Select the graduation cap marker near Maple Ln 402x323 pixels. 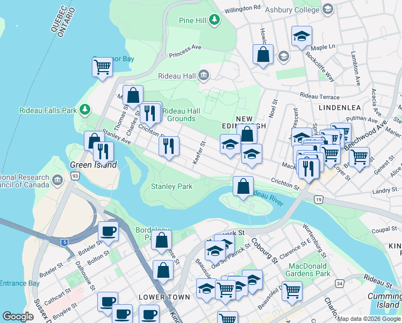pos(301,37)
